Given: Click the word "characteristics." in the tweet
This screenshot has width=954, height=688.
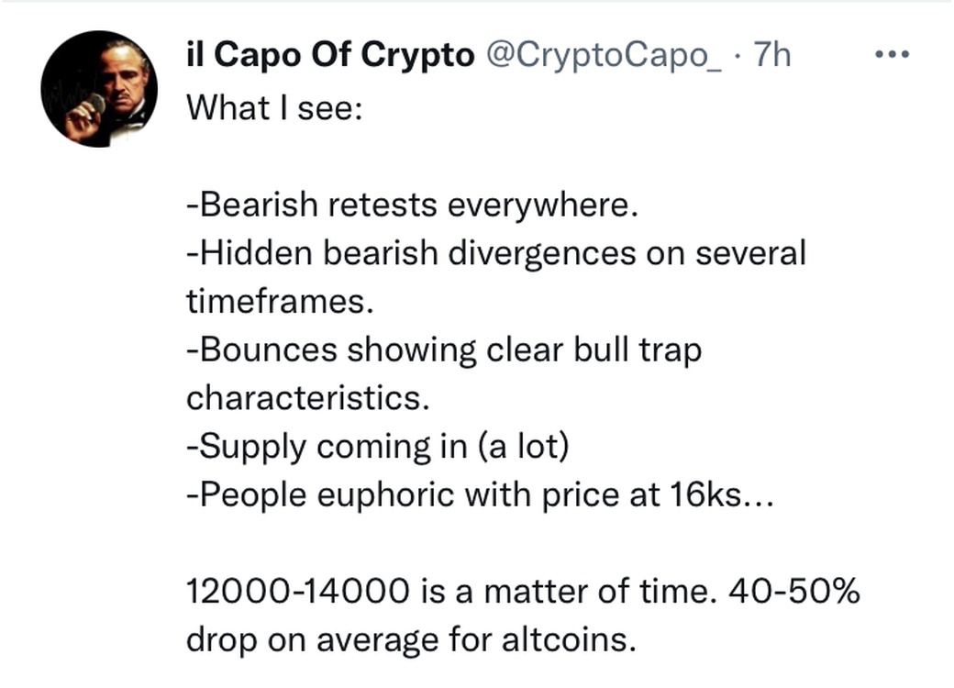Looking at the screenshot, I should pos(308,399).
